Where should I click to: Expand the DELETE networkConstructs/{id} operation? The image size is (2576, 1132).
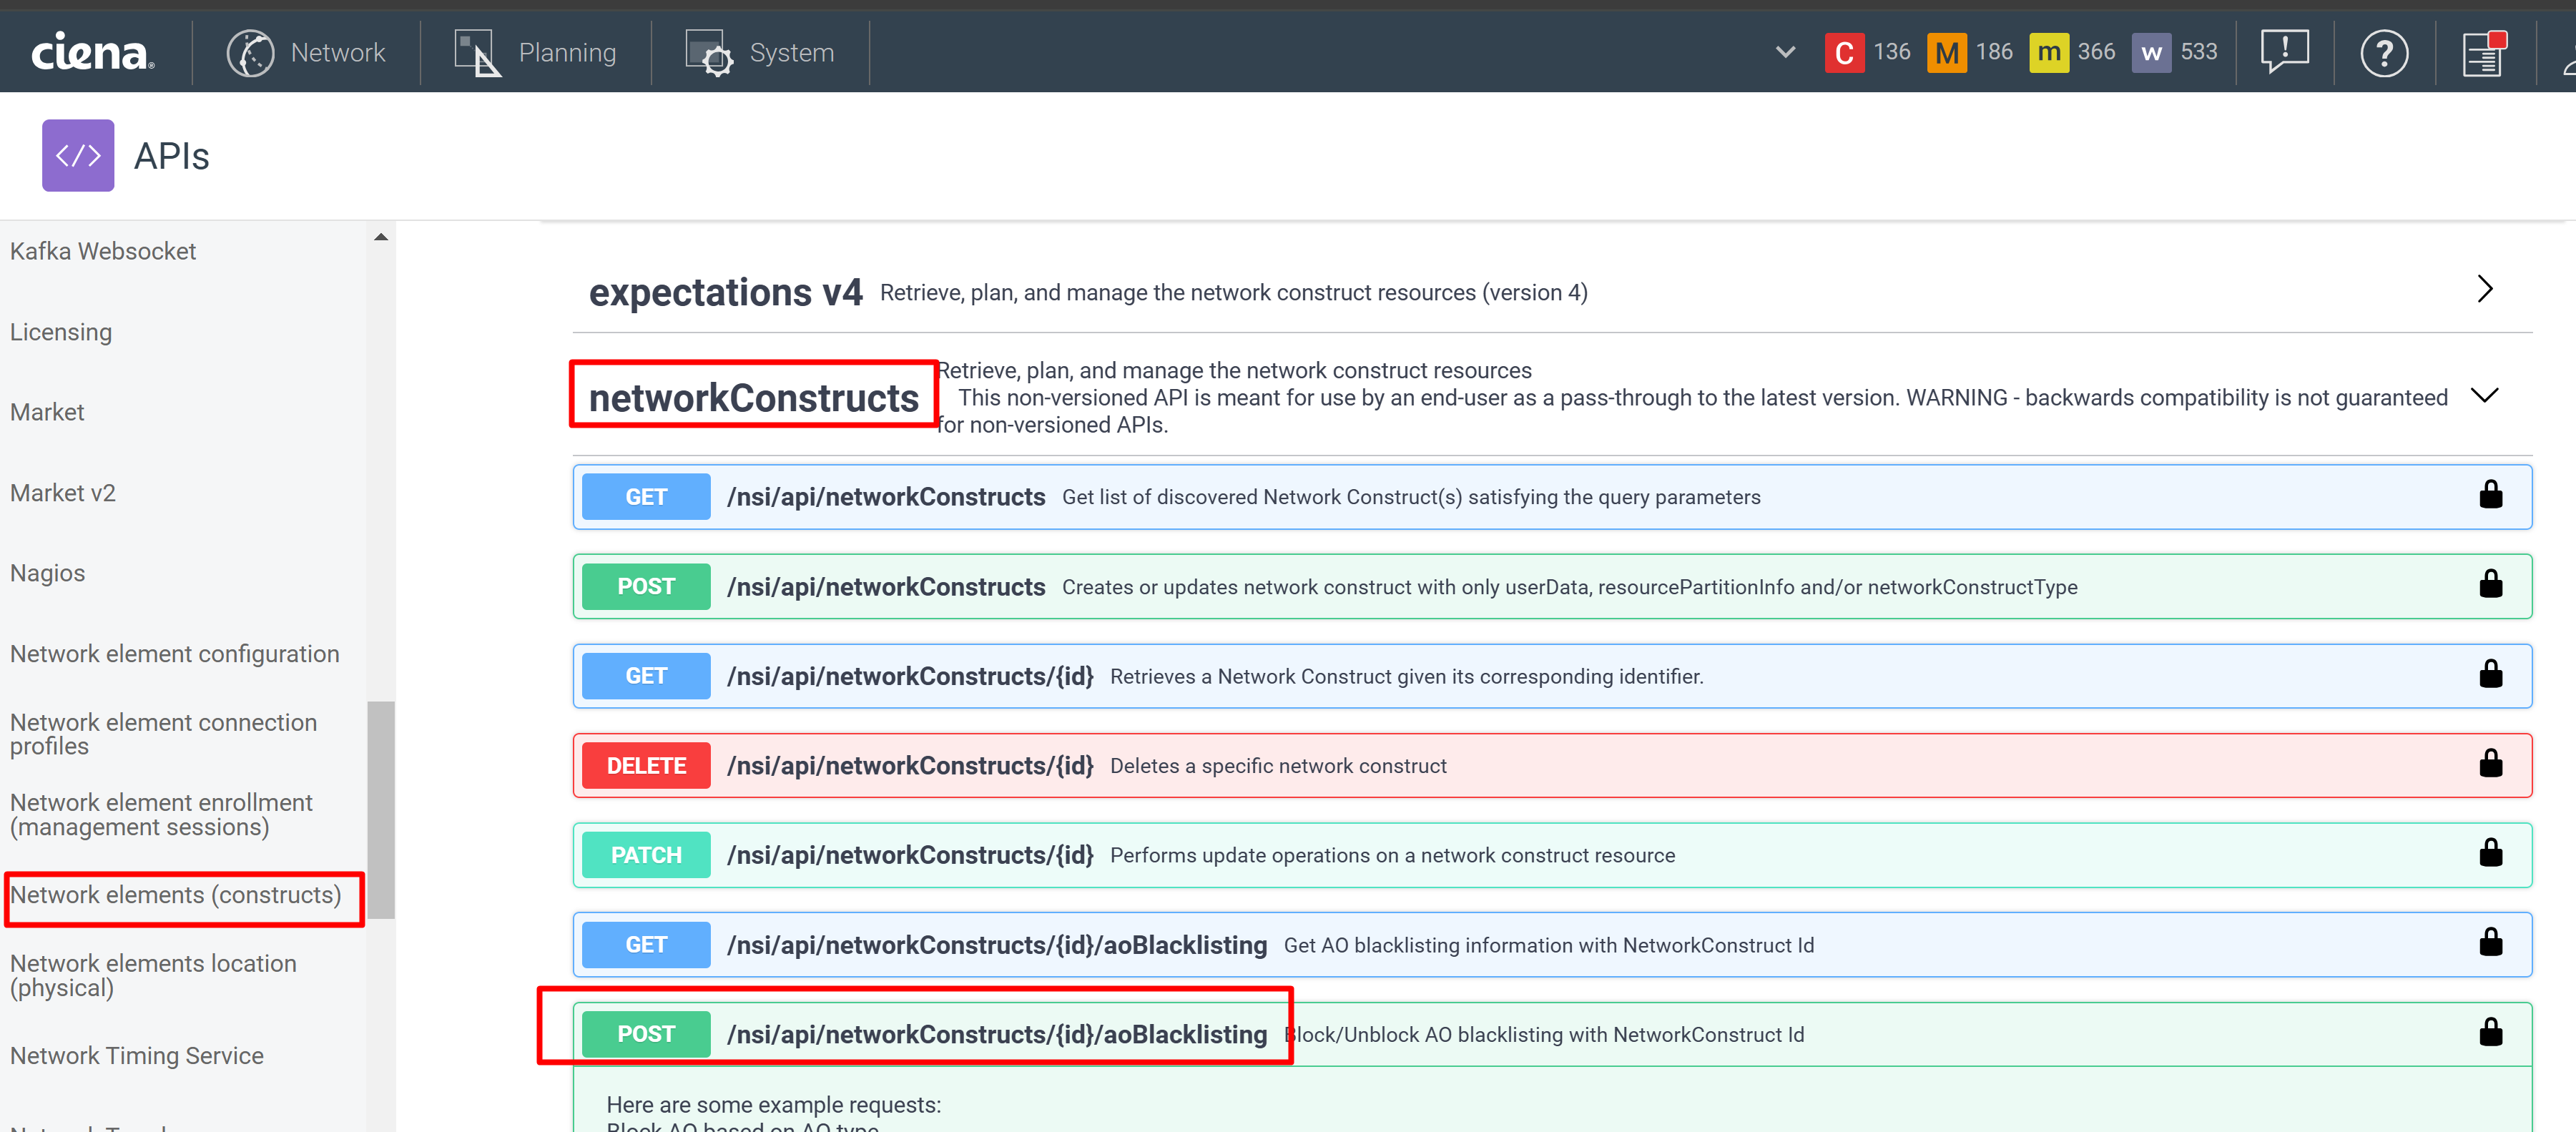(1552, 765)
